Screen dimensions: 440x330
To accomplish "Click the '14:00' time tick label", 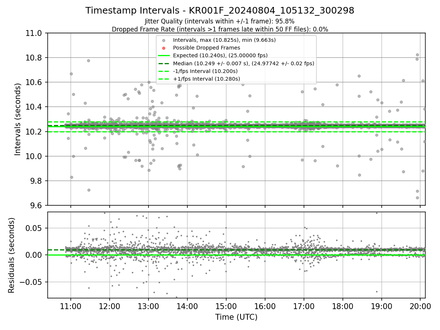I will 187,306.
